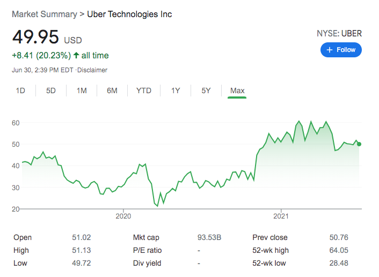Select the 1D time range tab

pos(20,91)
